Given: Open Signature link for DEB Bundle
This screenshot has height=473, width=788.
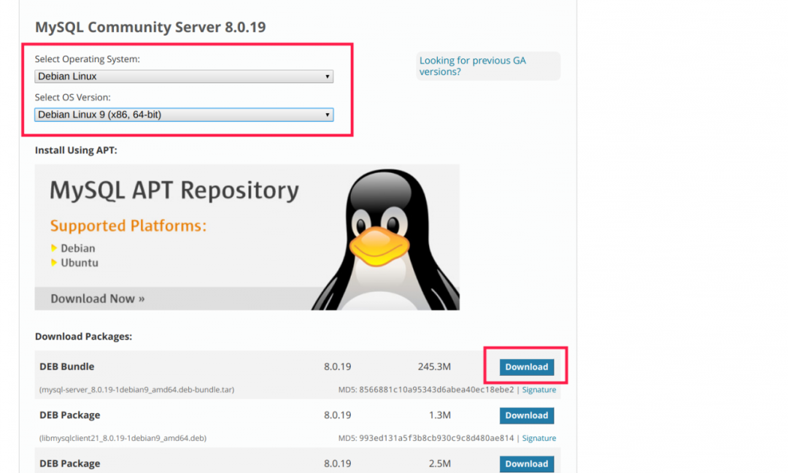Looking at the screenshot, I should [538, 390].
